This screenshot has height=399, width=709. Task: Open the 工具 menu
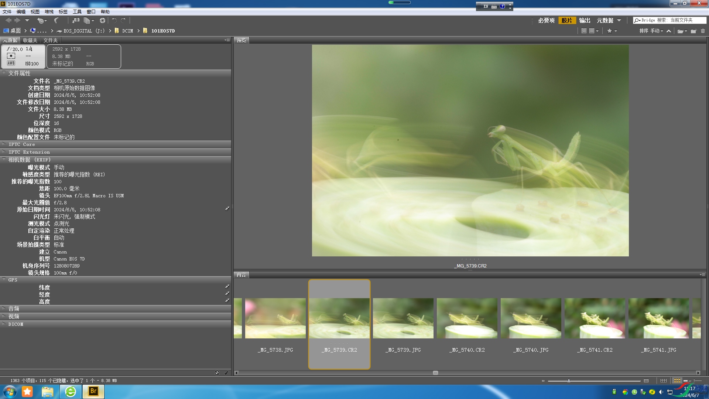77,12
